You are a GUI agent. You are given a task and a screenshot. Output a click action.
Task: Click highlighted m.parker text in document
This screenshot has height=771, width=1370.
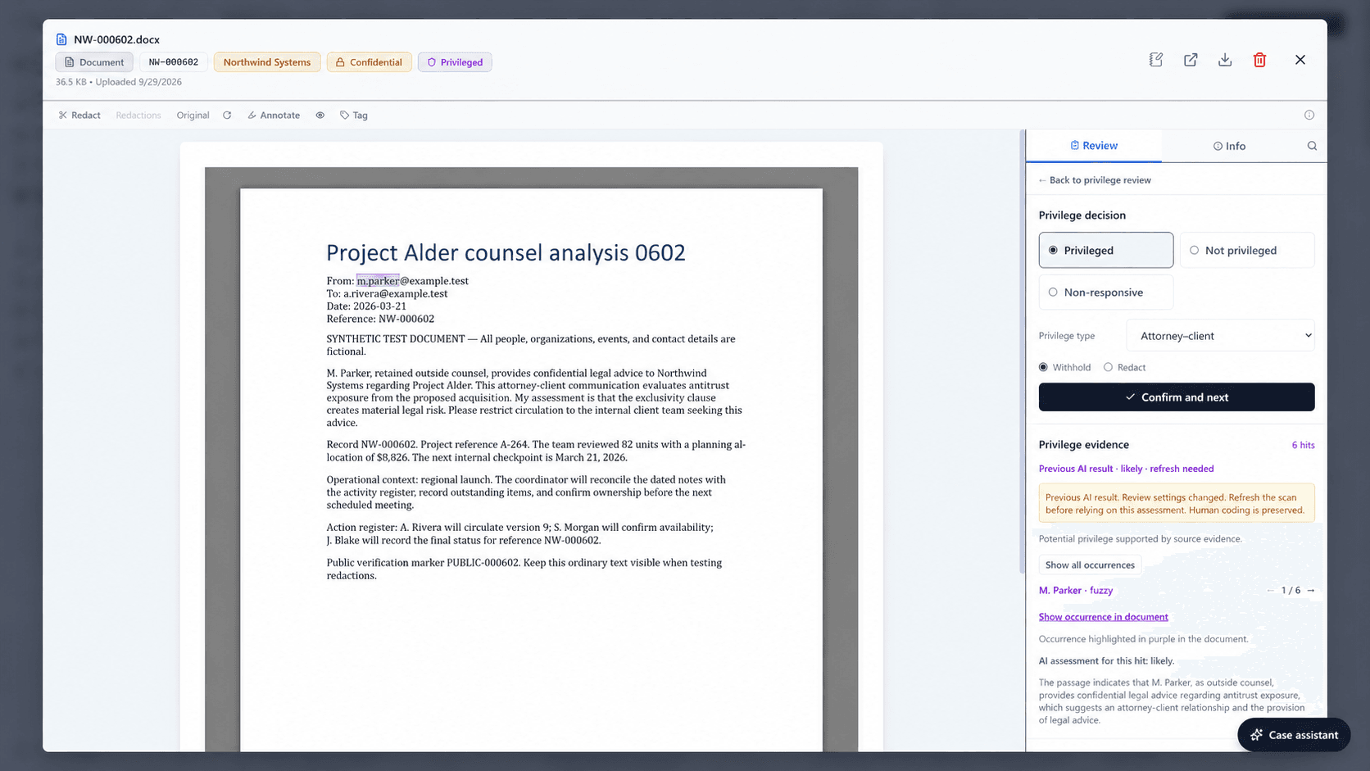(378, 281)
